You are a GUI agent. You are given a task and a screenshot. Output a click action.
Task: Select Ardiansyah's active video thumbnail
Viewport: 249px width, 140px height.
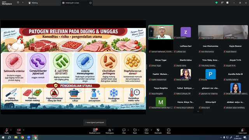[161, 32]
